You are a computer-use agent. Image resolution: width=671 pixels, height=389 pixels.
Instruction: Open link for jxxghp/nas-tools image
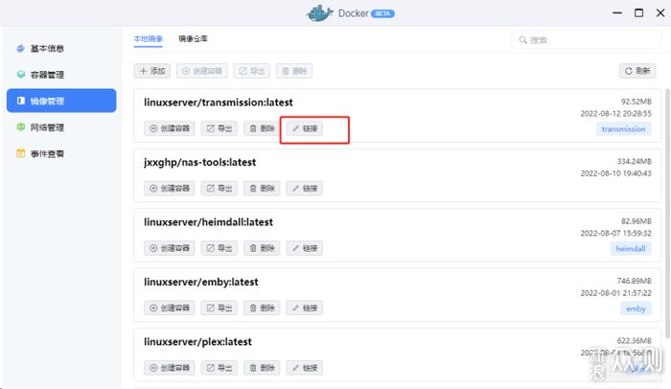coord(305,189)
